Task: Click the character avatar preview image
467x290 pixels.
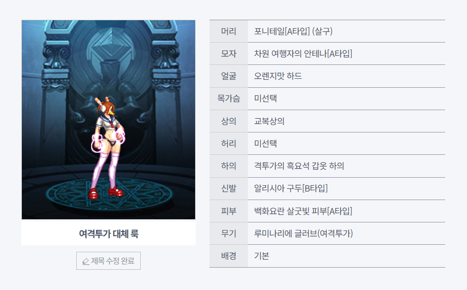Action: pyautogui.click(x=108, y=120)
